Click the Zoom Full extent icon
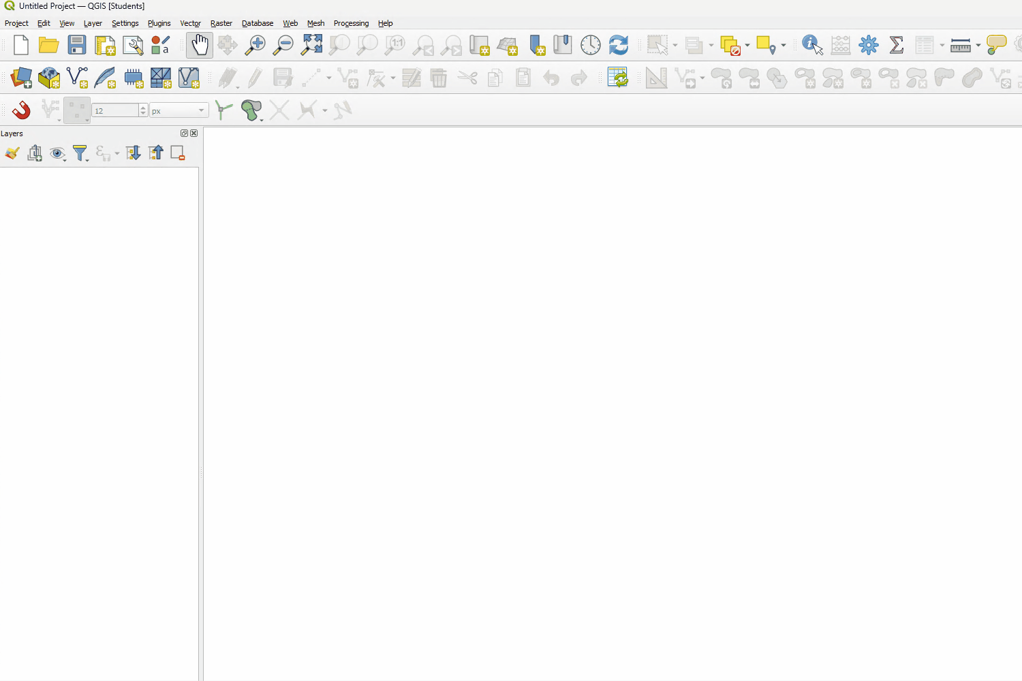The width and height of the screenshot is (1022, 681). pos(311,46)
